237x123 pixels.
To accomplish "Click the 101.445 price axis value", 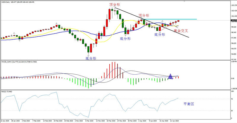I will (234, 16).
